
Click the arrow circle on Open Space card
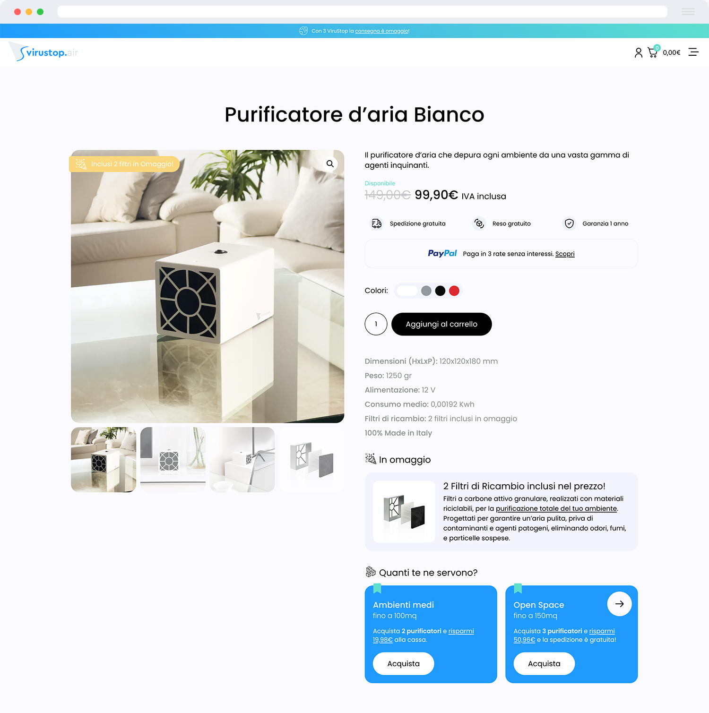[619, 604]
